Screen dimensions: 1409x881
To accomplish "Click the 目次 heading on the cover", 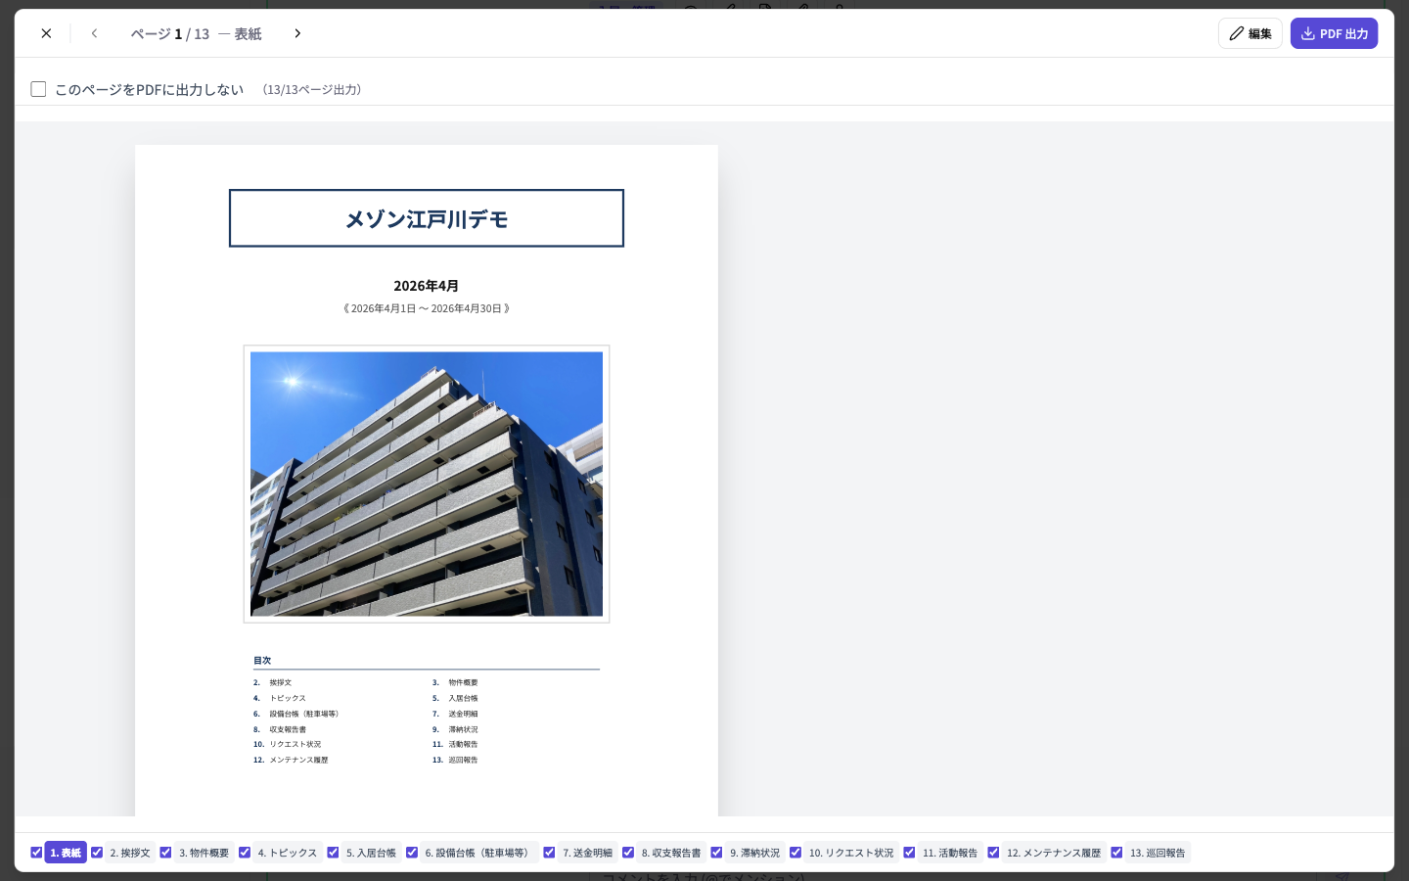I will [262, 661].
